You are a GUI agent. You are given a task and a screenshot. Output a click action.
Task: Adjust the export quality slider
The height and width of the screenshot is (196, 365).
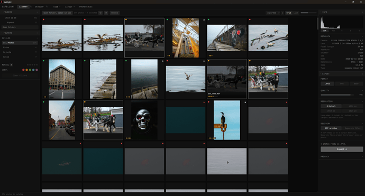pyautogui.click(x=337, y=95)
